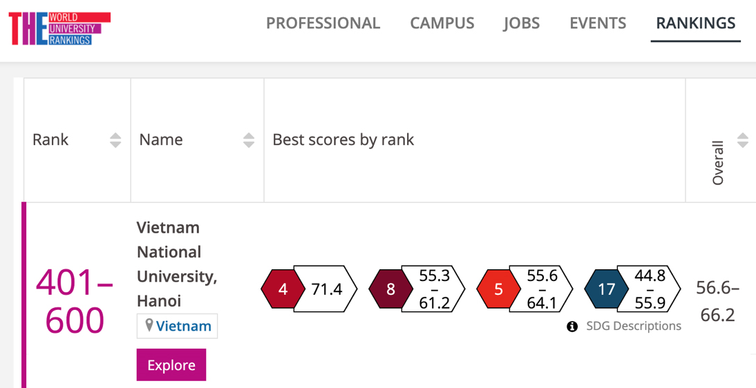
Task: Open the Events menu item
Action: coord(598,23)
